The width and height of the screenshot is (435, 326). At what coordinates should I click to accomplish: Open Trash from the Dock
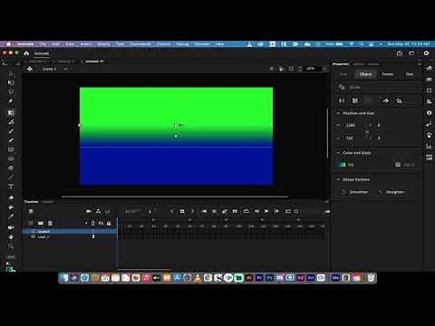click(x=371, y=278)
